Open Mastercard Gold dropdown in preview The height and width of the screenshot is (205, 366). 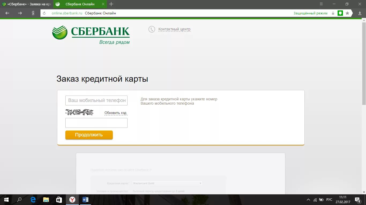[x=167, y=183]
